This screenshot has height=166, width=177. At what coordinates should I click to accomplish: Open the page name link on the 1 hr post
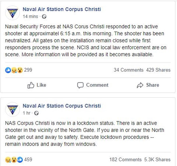click(62, 106)
